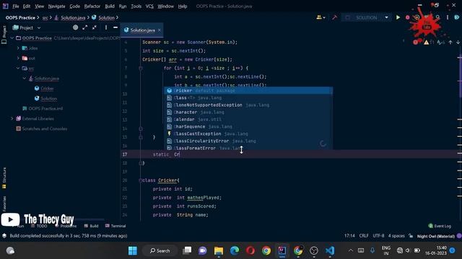
Task: Expand the .idea folder
Action: point(18,48)
